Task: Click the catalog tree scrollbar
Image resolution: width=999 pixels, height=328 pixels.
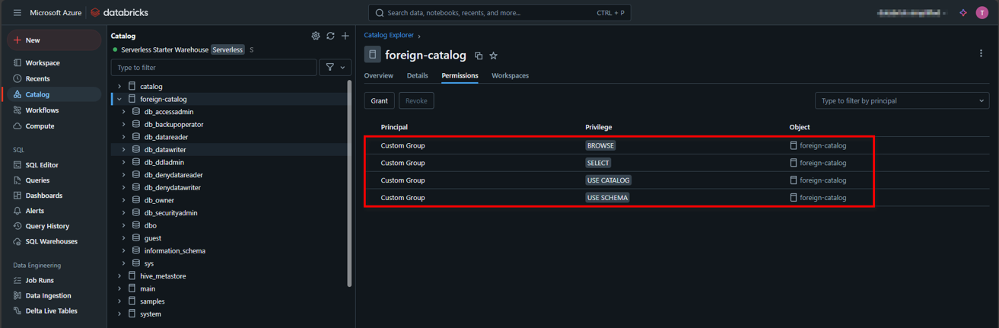Action: (349, 183)
